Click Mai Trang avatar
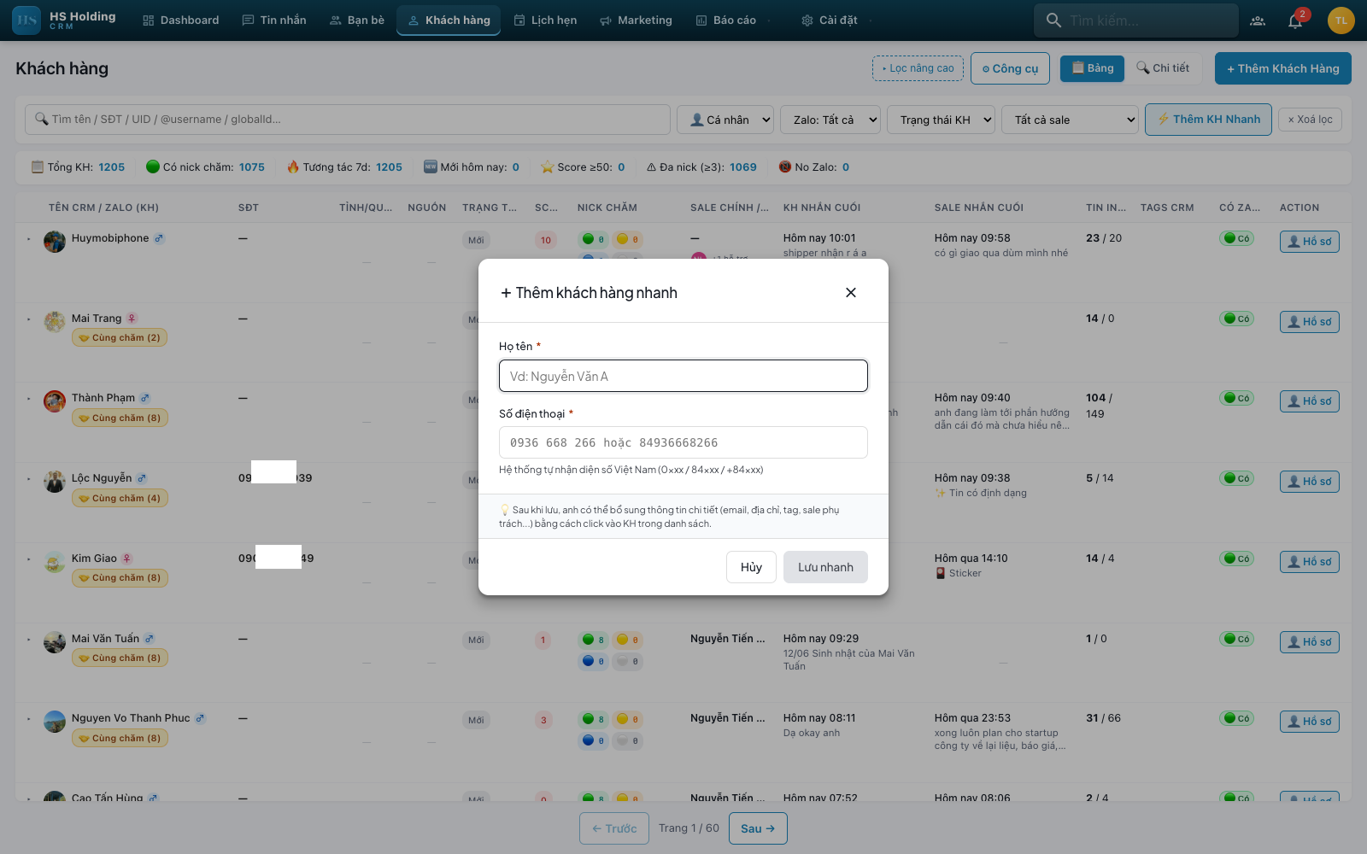Image resolution: width=1367 pixels, height=854 pixels. coord(55,322)
